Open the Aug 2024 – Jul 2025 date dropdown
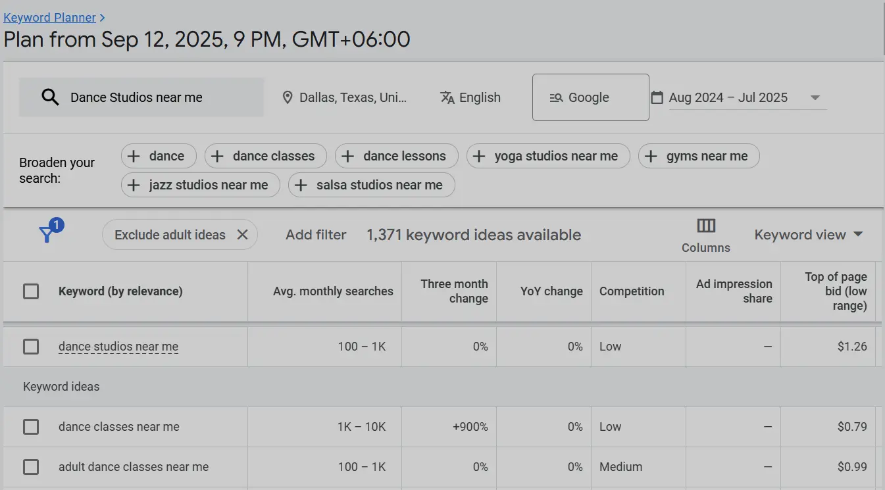Image resolution: width=885 pixels, height=490 pixels. (815, 97)
